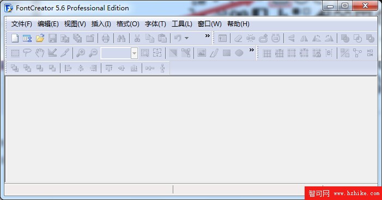This screenshot has height=200, width=382.
Task: Click the zoom in magnifier icon
Action: pos(81,53)
